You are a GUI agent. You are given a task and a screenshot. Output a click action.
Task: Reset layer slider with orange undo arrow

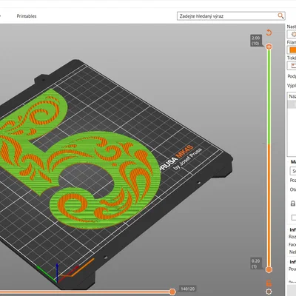click(x=269, y=33)
